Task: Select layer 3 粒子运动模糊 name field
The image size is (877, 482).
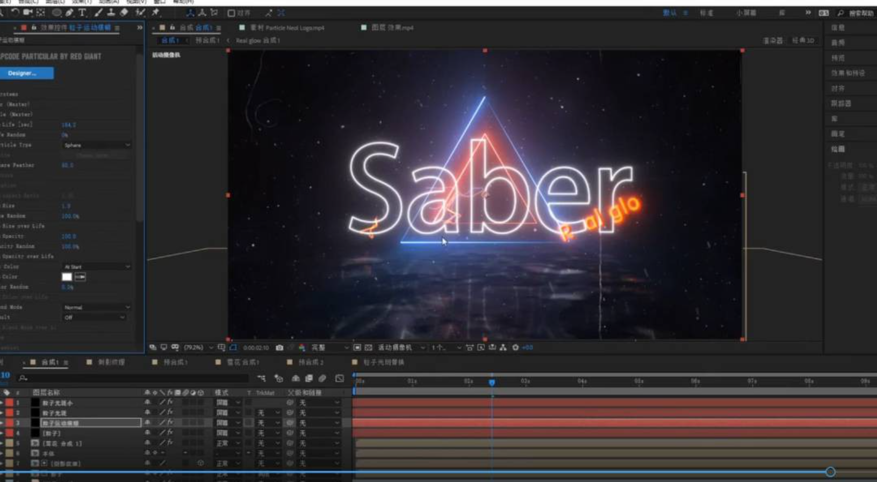Action: pyautogui.click(x=91, y=423)
